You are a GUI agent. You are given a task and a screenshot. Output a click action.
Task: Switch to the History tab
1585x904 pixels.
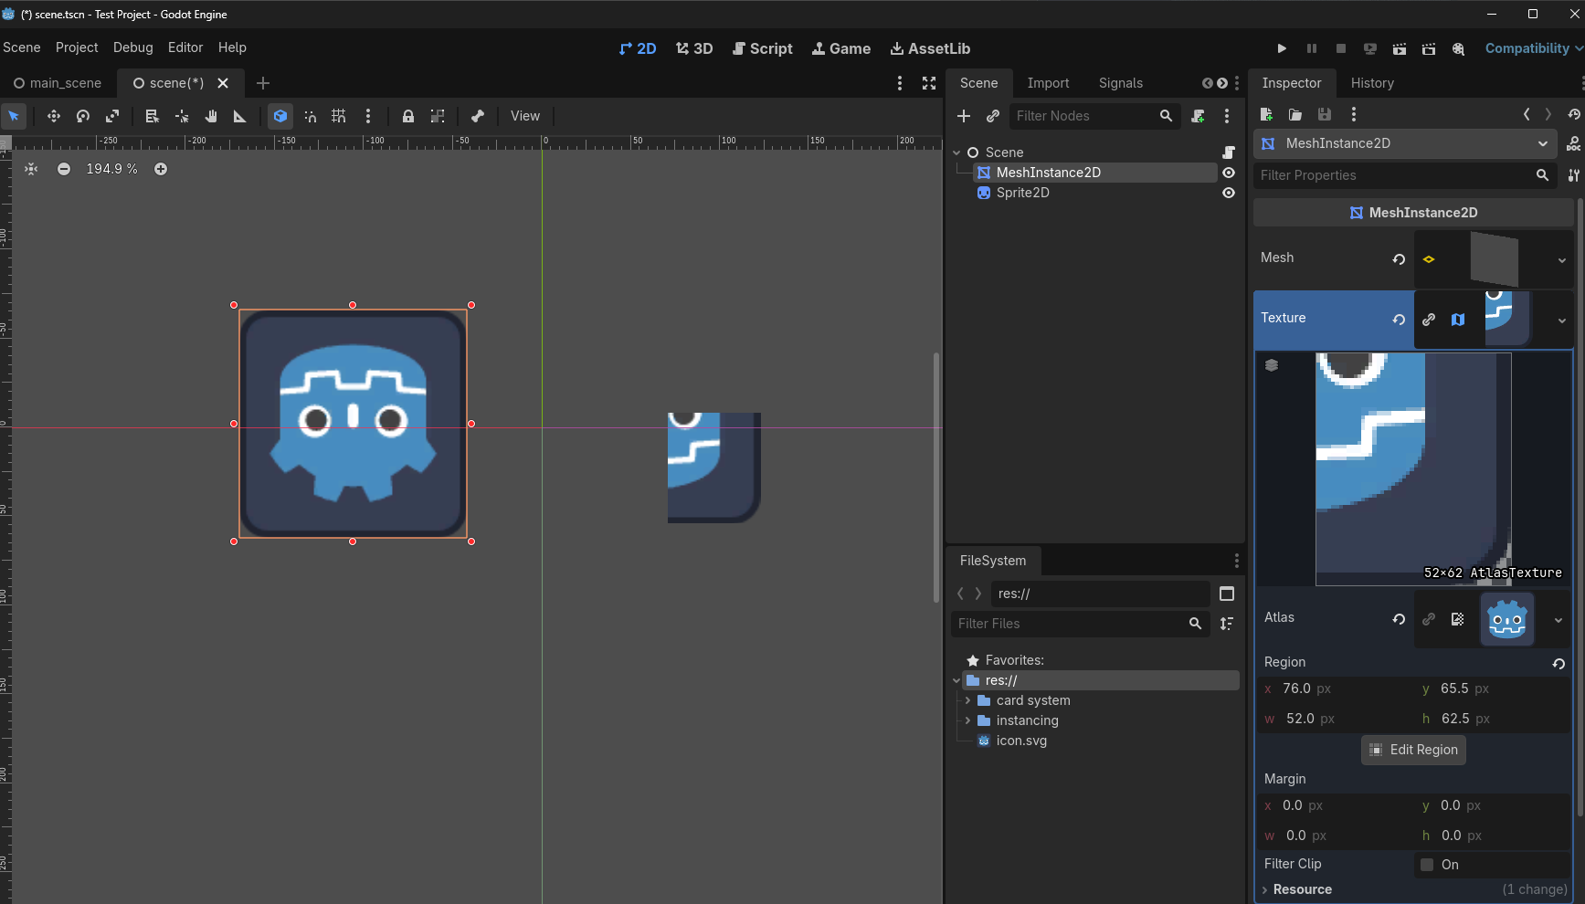point(1371,83)
